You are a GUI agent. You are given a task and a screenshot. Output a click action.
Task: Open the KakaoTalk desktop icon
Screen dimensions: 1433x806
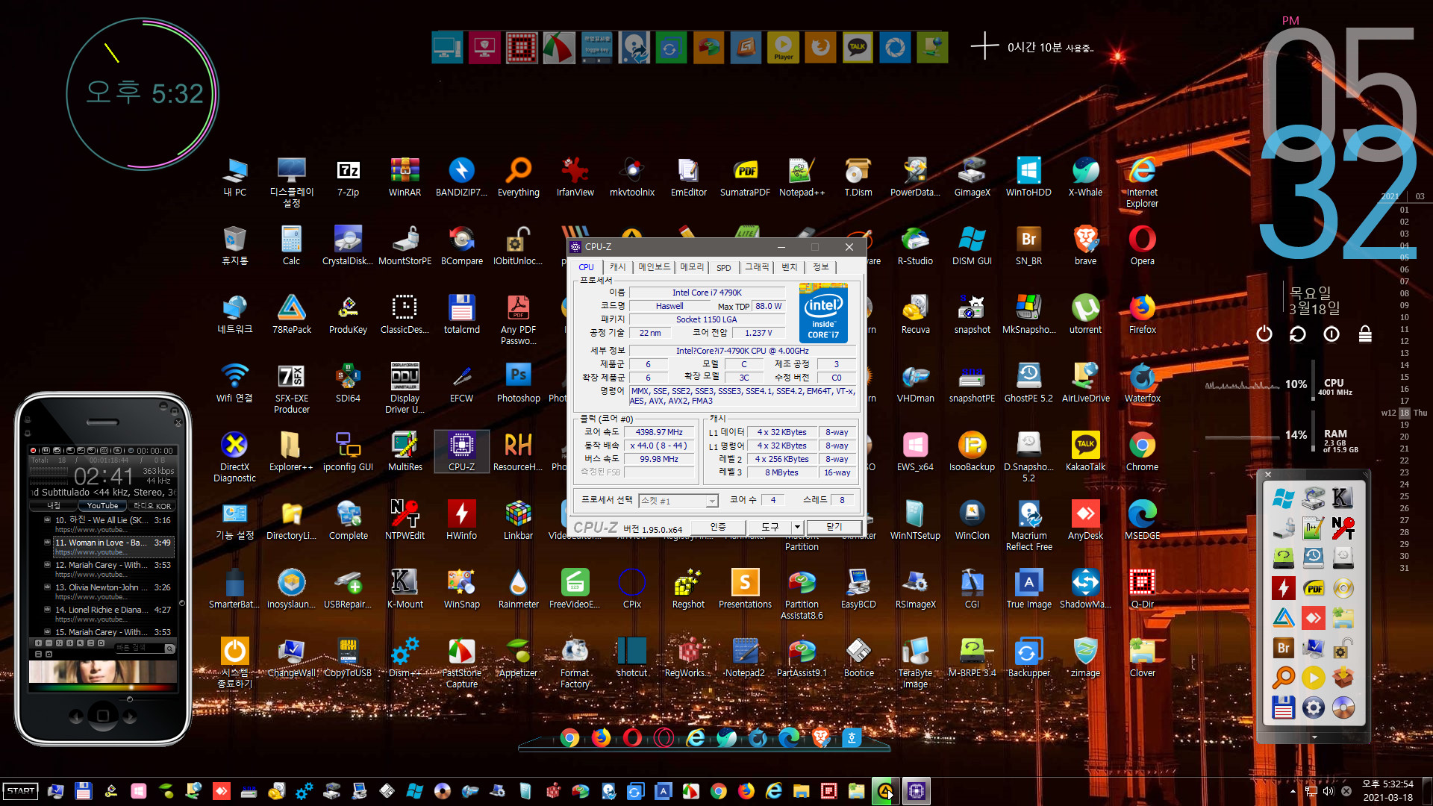1085,452
